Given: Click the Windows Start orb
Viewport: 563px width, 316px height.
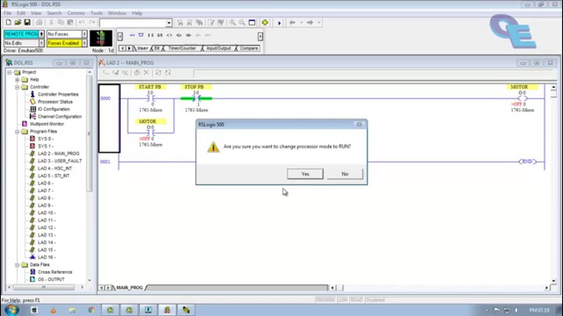Looking at the screenshot, I should pyautogui.click(x=12, y=310).
